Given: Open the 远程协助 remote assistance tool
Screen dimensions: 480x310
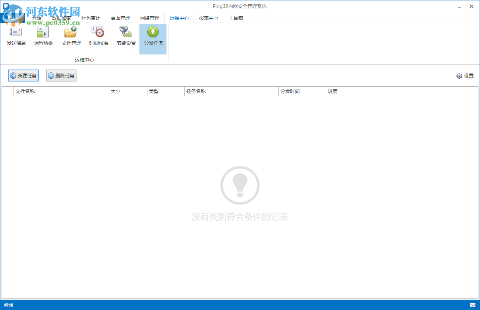Looking at the screenshot, I should click(x=43, y=36).
